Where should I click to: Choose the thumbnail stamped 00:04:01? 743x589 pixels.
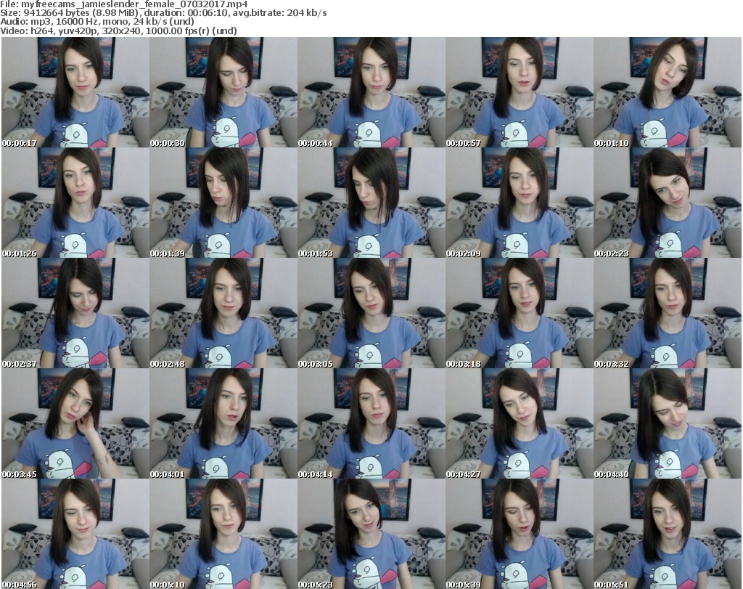pyautogui.click(x=223, y=423)
